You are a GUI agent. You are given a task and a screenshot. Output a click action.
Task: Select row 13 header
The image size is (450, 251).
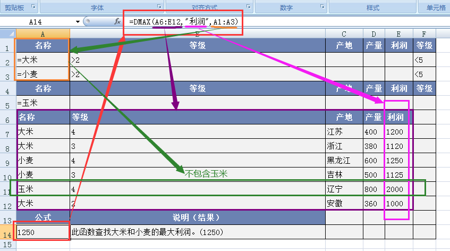pos(8,217)
